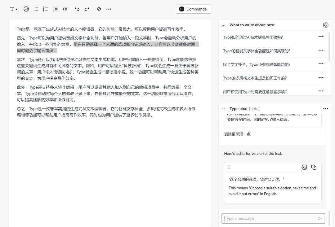Collapse the Type chat panel

[x=224, y=109]
